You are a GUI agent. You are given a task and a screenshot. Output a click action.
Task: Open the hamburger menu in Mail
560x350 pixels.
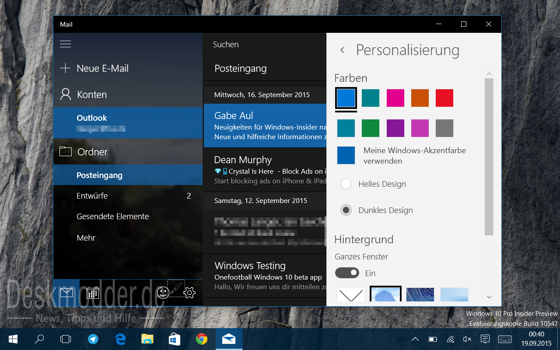click(x=65, y=44)
